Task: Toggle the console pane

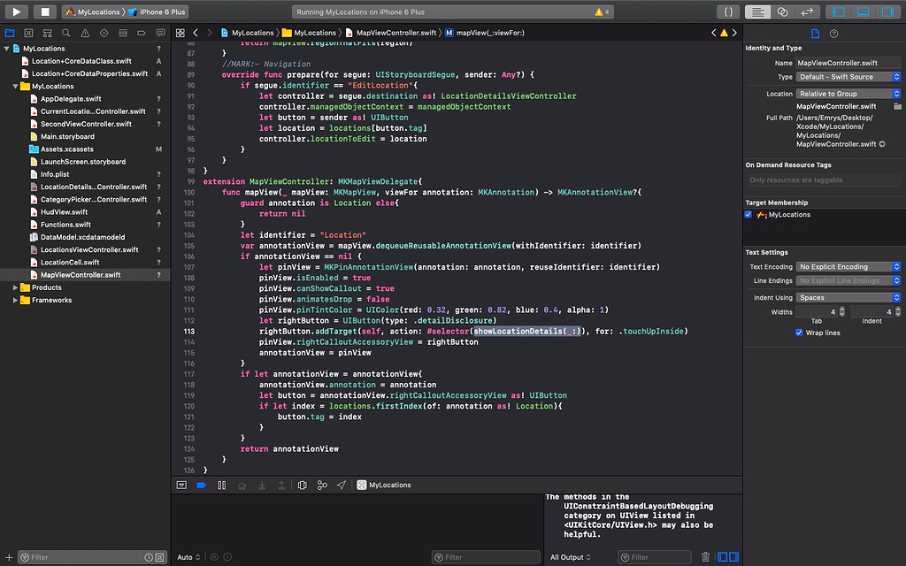Action: pos(733,557)
